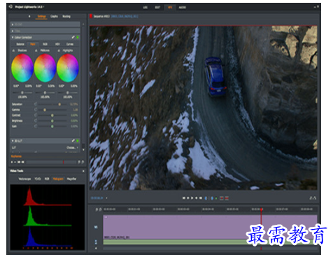Screen dimensions: 333x257
Task: Select the Balance sub-tab
Action: click(20, 44)
